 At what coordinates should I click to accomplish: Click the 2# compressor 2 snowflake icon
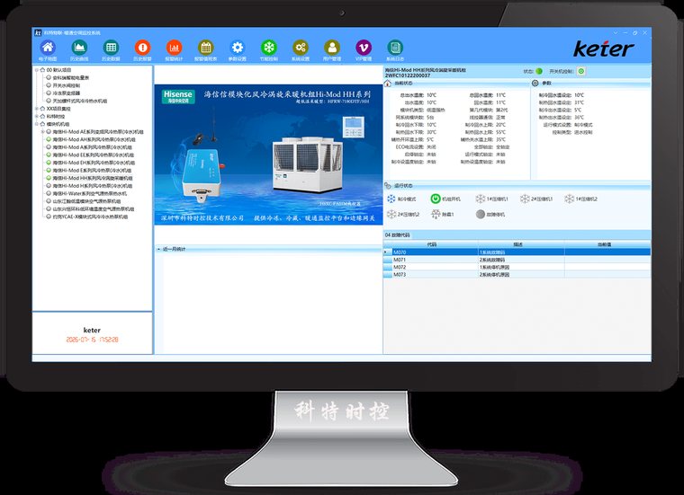point(391,214)
